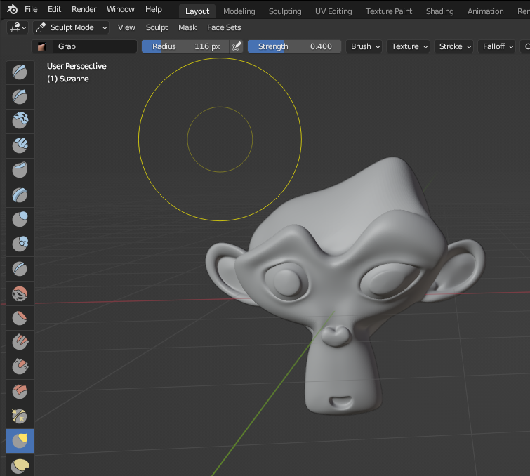Select the Draw sculpt brush tool

point(20,72)
